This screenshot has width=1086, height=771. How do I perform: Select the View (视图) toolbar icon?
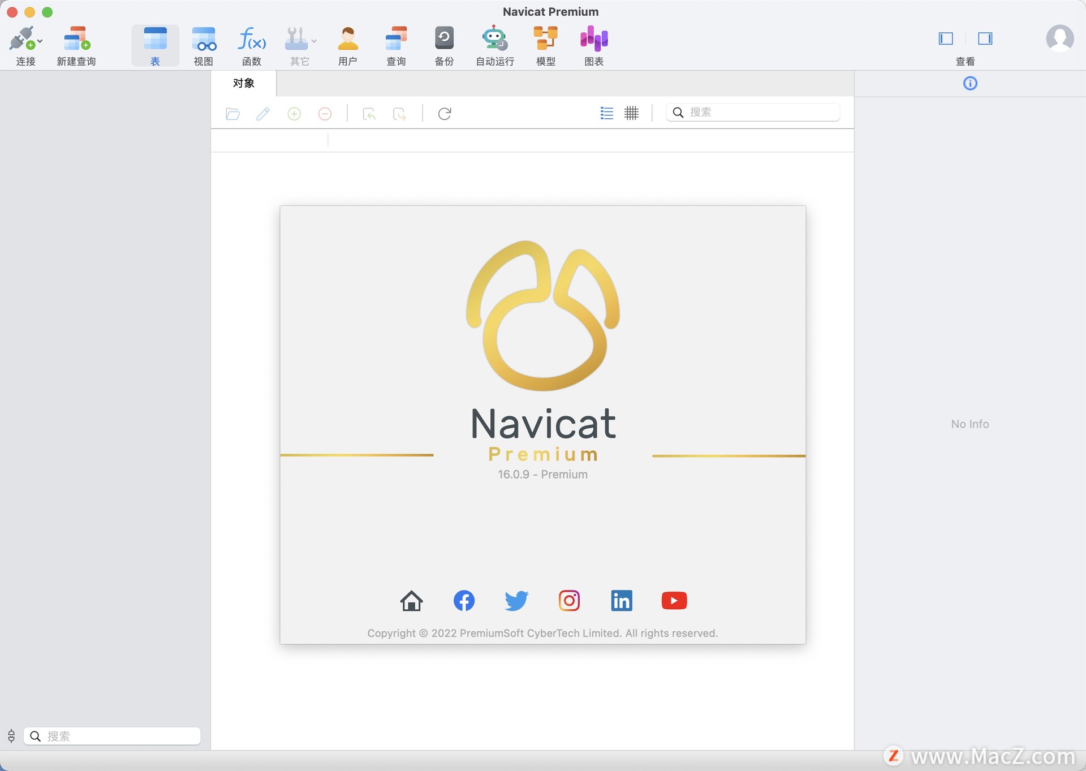203,38
